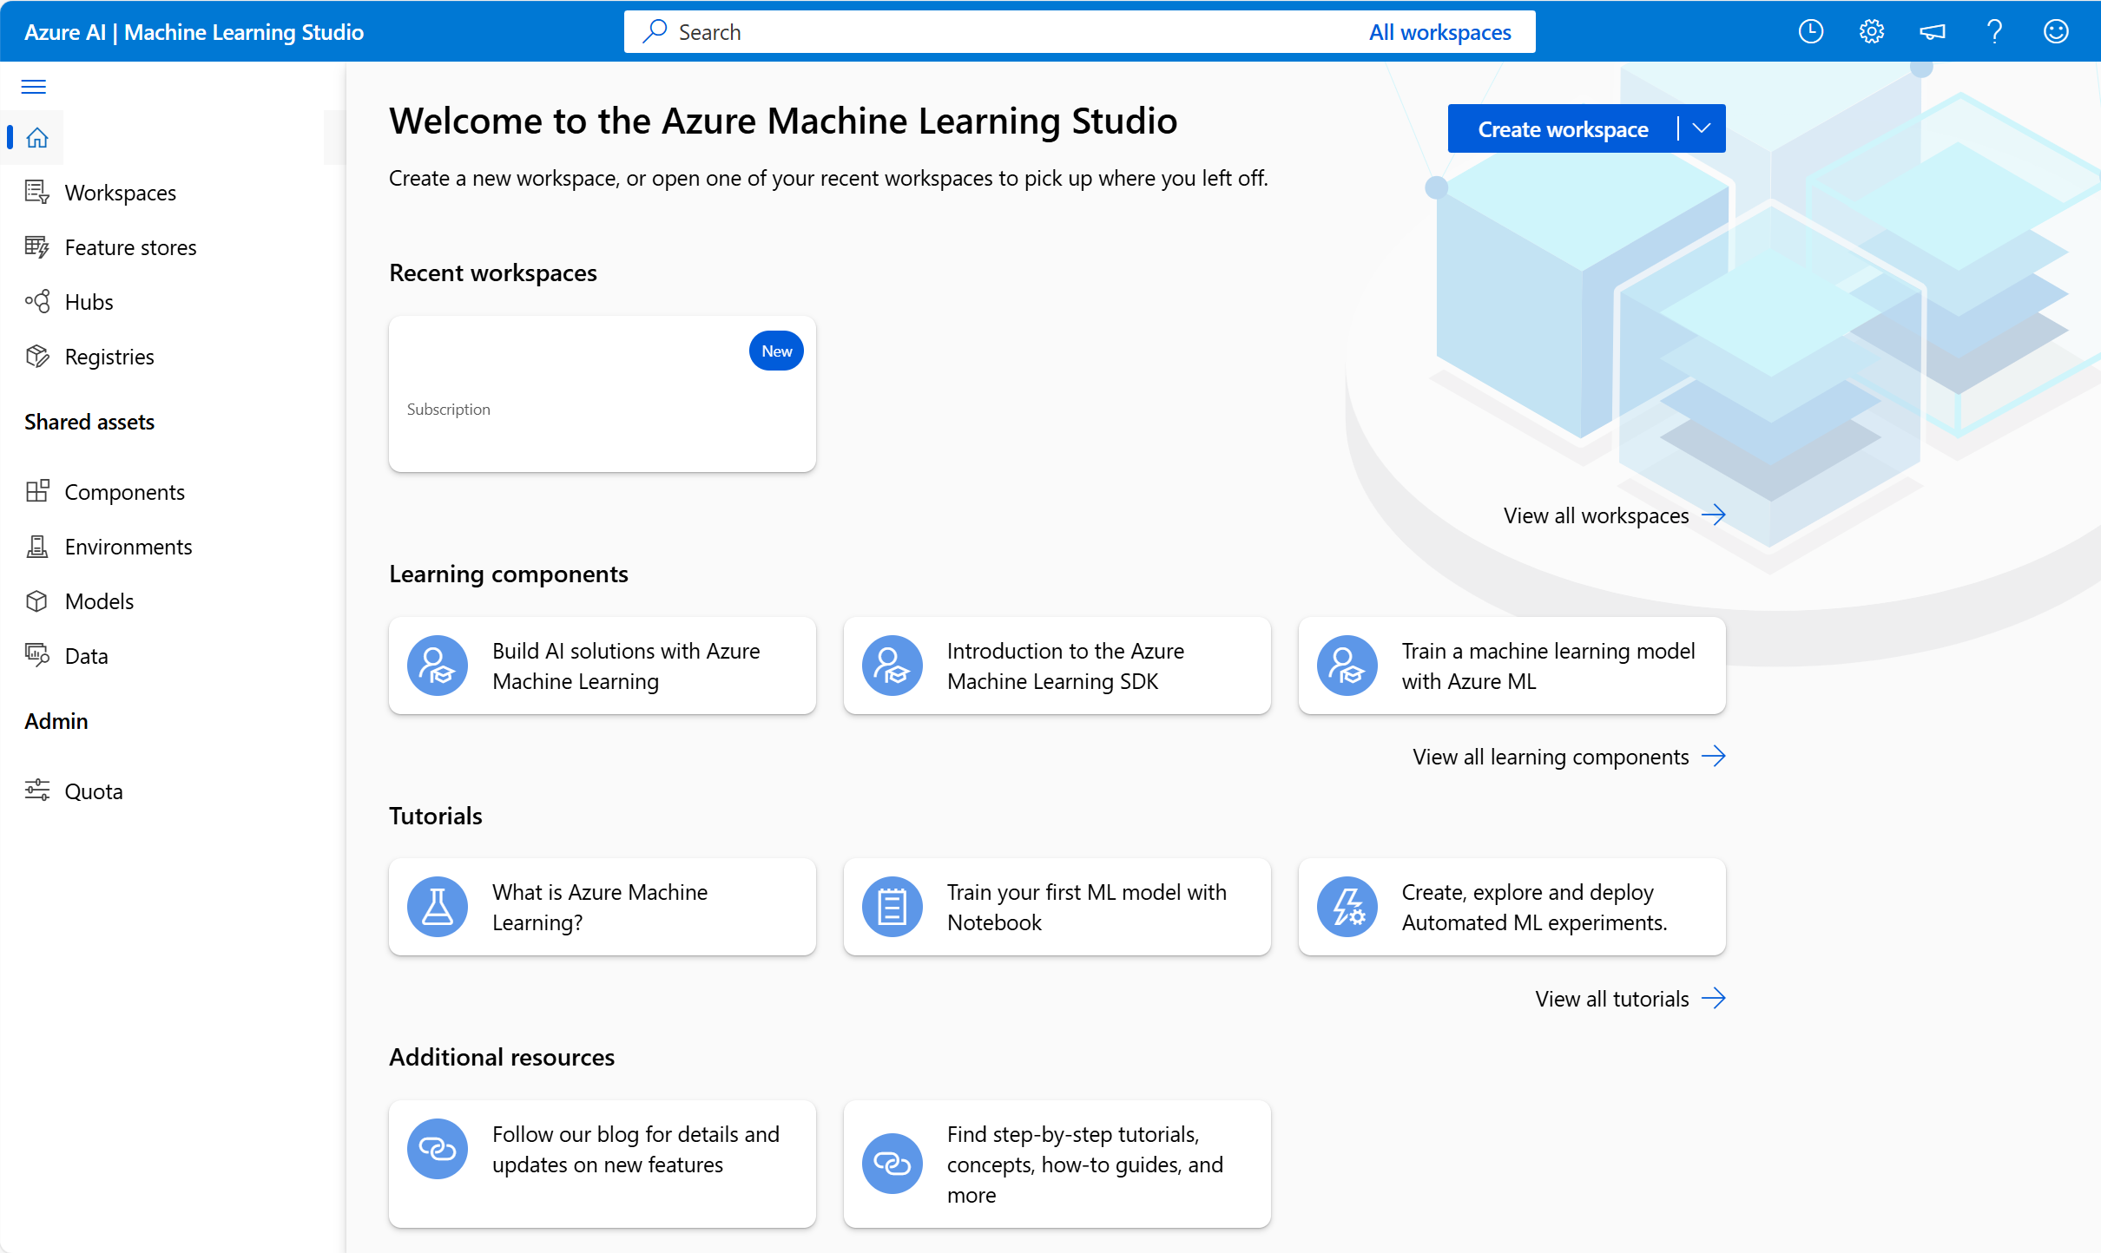
Task: Open Quota under the Admin section
Action: pos(93,791)
